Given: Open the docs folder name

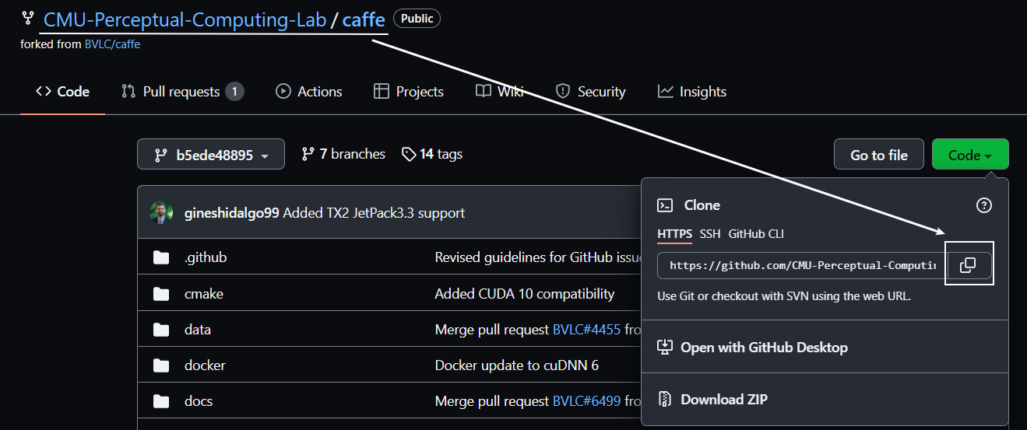Looking at the screenshot, I should click(199, 401).
